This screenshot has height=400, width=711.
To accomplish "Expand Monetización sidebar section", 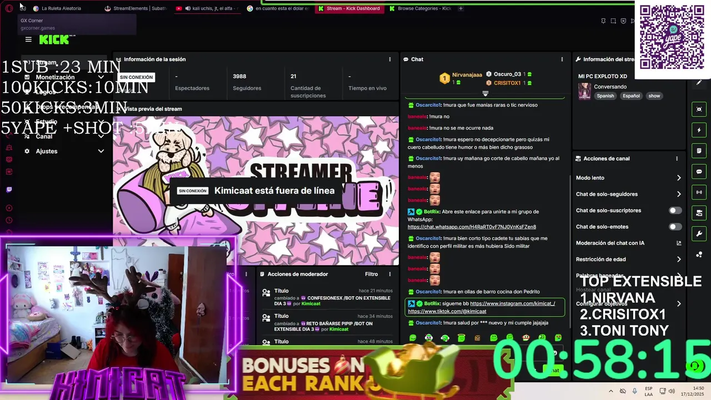I will point(101,77).
